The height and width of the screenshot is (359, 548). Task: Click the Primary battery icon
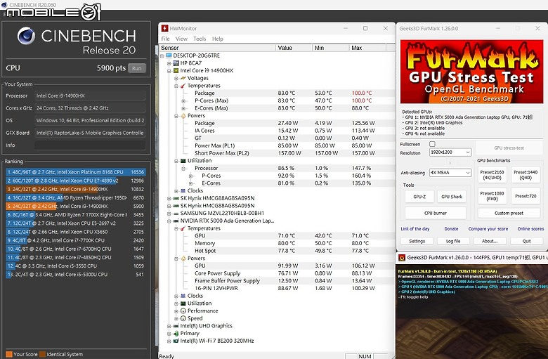coord(176,334)
